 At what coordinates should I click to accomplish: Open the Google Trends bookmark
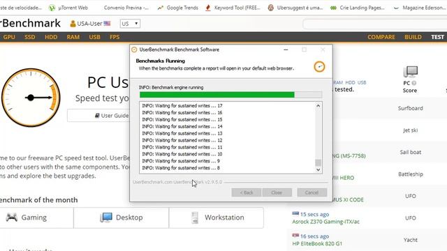pos(177,8)
